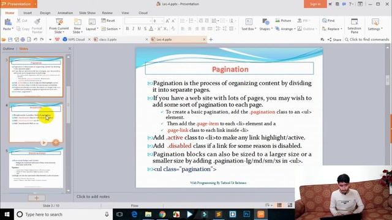Screen dimensions: 392x220
Task: Toggle underline formatting
Action: tap(139, 29)
